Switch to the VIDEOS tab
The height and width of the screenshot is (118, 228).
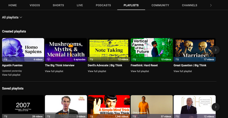coord(35,5)
